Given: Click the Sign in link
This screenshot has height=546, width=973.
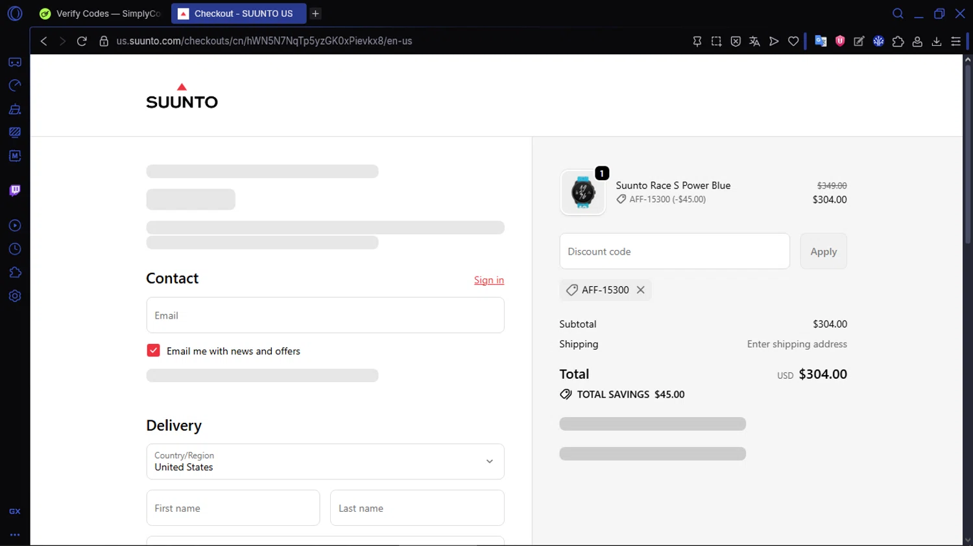Looking at the screenshot, I should pyautogui.click(x=489, y=280).
